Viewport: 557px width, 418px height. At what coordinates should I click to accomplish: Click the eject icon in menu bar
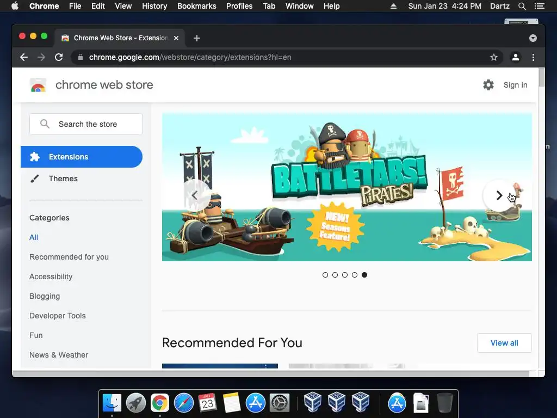click(394, 6)
